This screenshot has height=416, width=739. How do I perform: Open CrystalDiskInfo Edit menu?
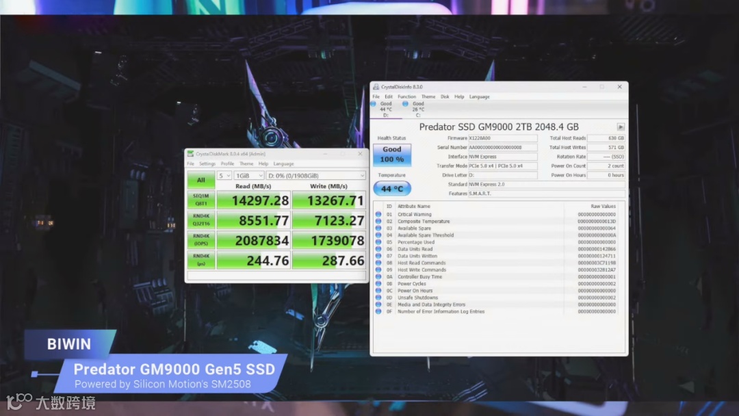[389, 96]
